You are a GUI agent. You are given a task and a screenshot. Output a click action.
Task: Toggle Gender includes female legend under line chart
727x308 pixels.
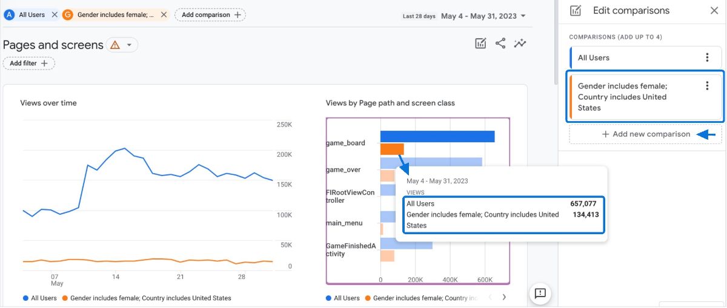click(147, 298)
